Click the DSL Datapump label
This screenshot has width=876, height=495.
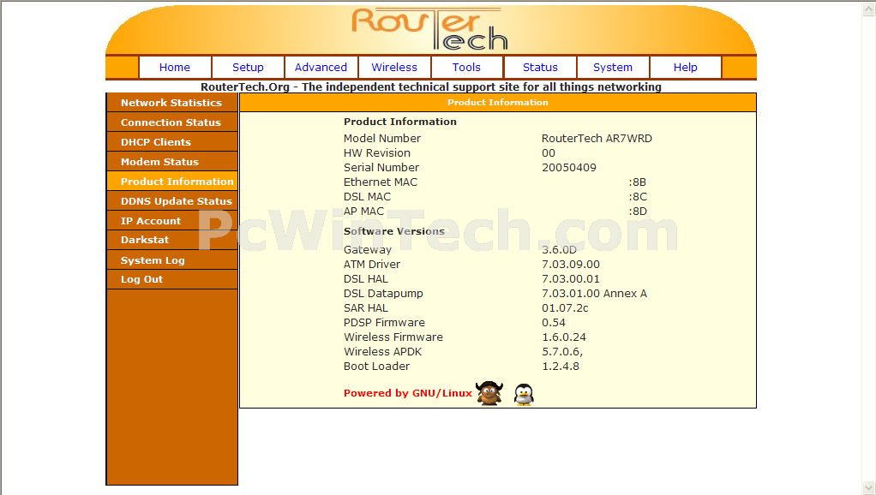(383, 293)
